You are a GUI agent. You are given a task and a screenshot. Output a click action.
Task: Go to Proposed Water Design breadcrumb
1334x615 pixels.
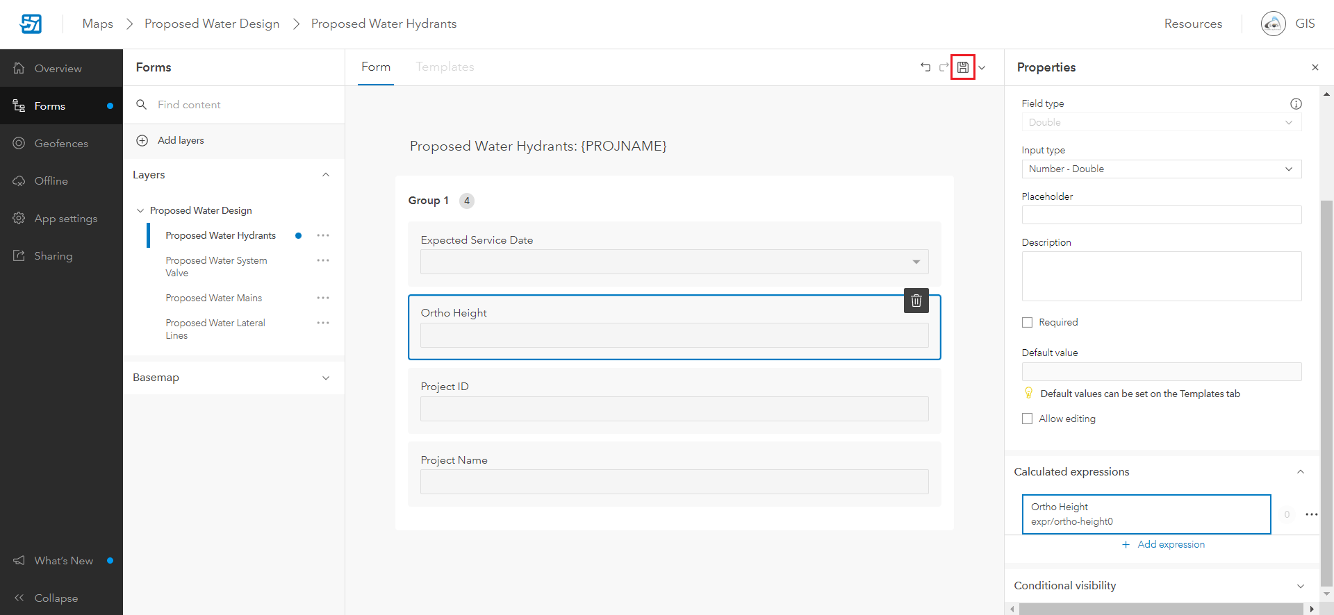coord(212,24)
